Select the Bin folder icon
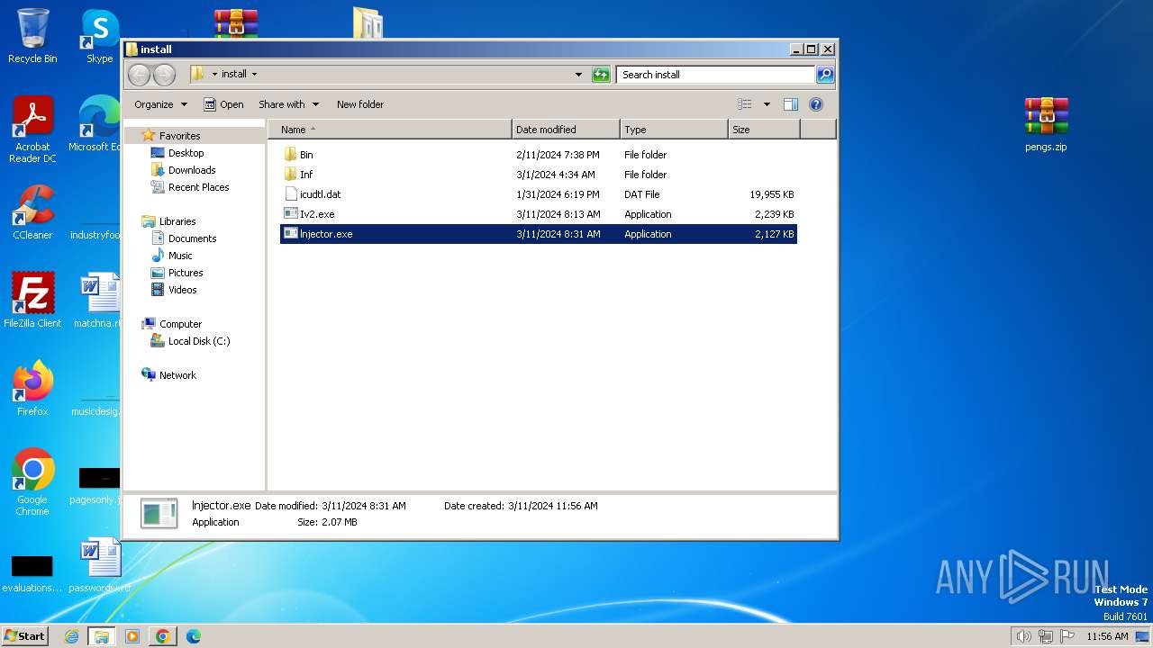 coord(290,155)
